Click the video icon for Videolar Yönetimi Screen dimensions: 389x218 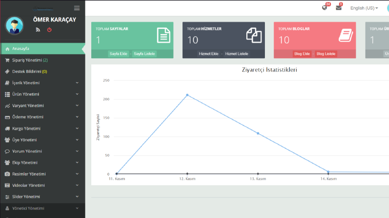pyautogui.click(x=7, y=185)
